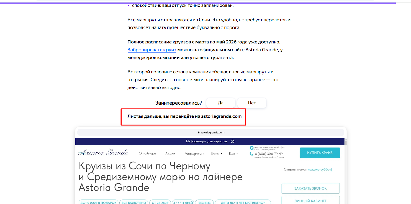The image size is (411, 204).
Task: Follow the Забронировать круиз link
Action: [x=152, y=50]
